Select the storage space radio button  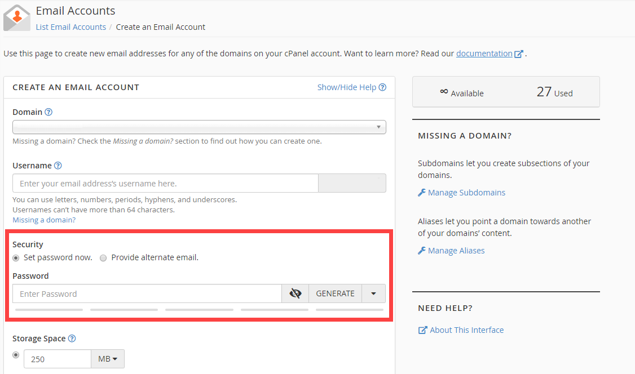(x=16, y=355)
